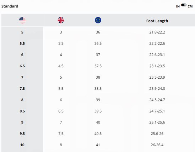Click UK size 7.5 cell
The image size is (195, 152).
(x=61, y=134)
